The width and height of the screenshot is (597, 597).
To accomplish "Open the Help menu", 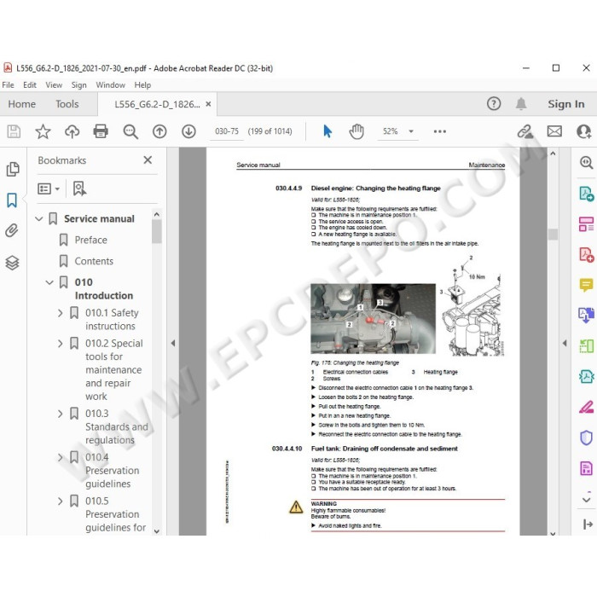I will [142, 85].
